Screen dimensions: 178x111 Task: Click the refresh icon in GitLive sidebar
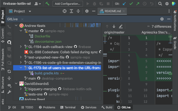pyautogui.click(x=9, y=71)
